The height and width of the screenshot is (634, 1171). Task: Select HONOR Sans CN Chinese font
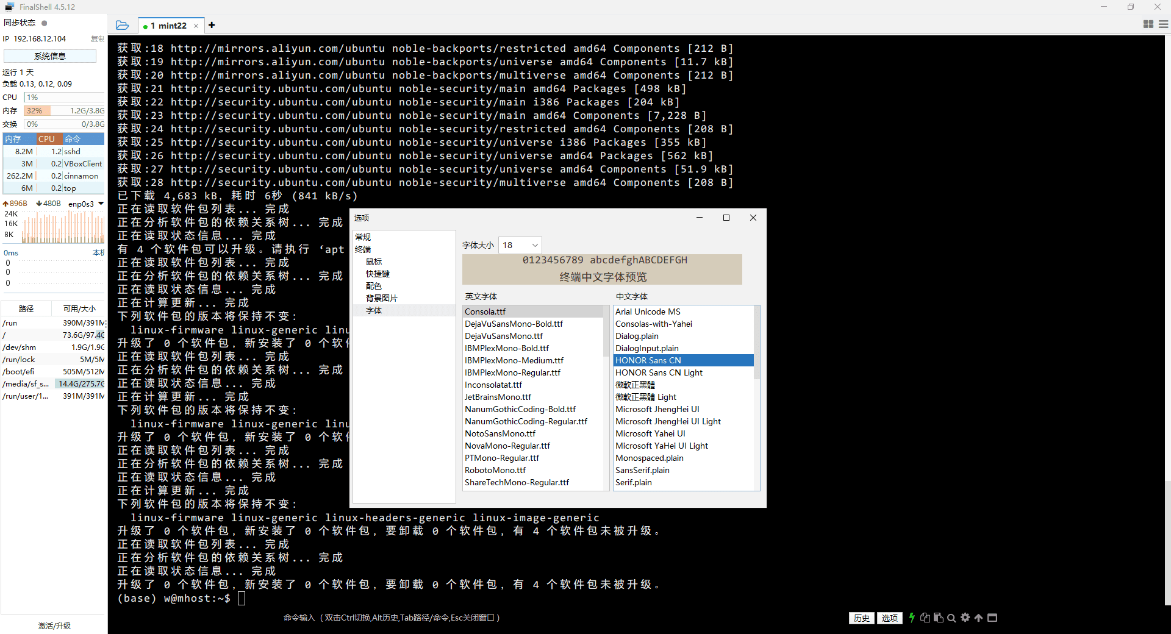point(684,360)
